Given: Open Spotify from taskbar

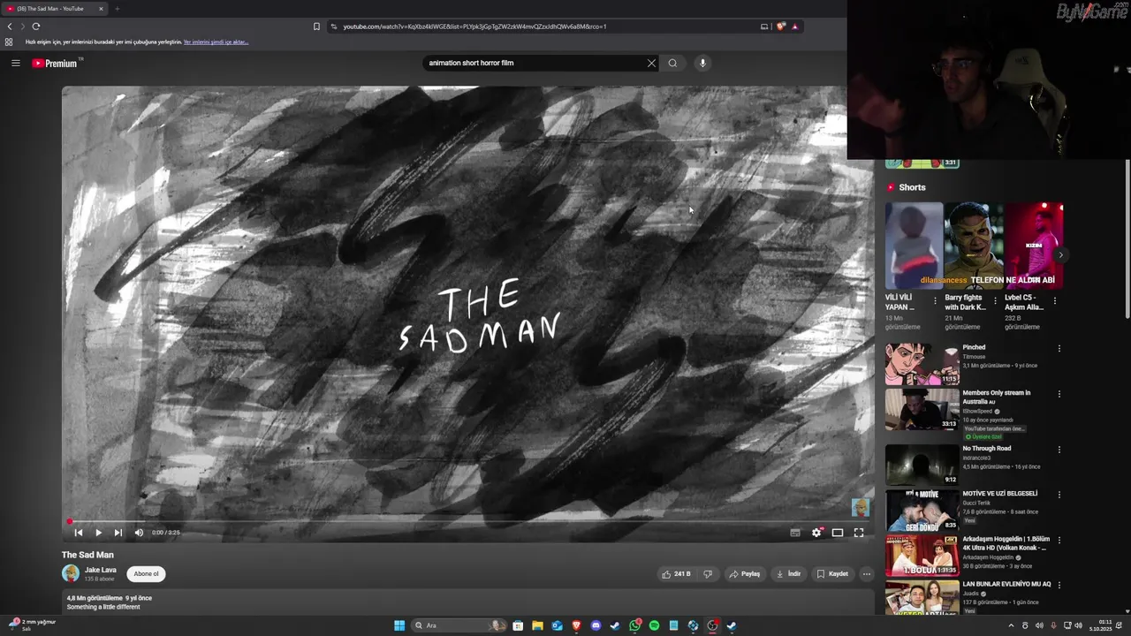Looking at the screenshot, I should (x=654, y=625).
